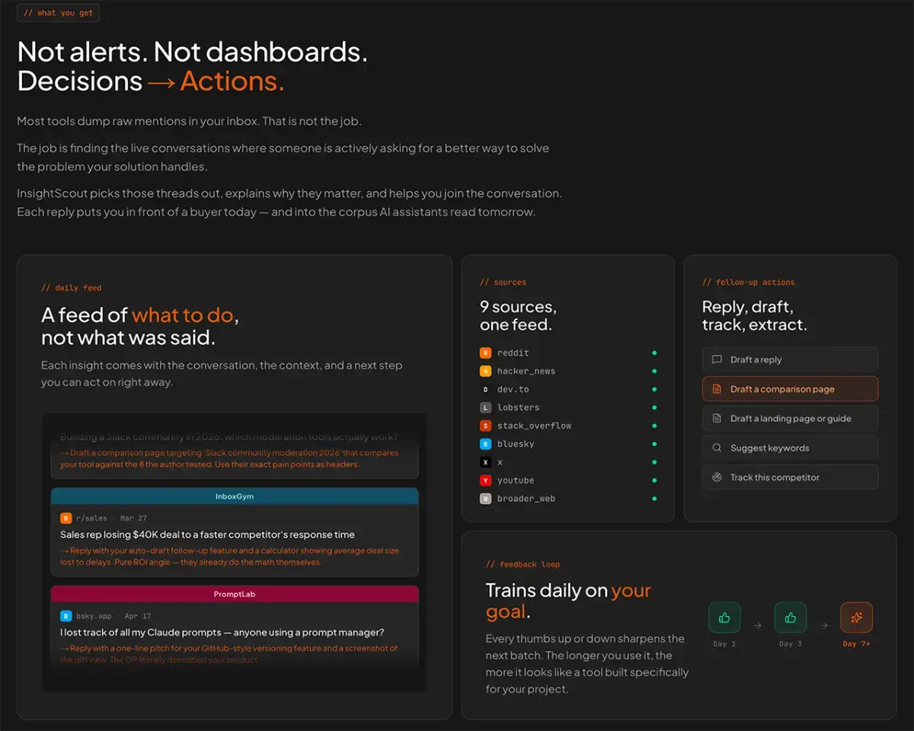
Task: Click the 'Mar 27' date
Action: point(133,518)
